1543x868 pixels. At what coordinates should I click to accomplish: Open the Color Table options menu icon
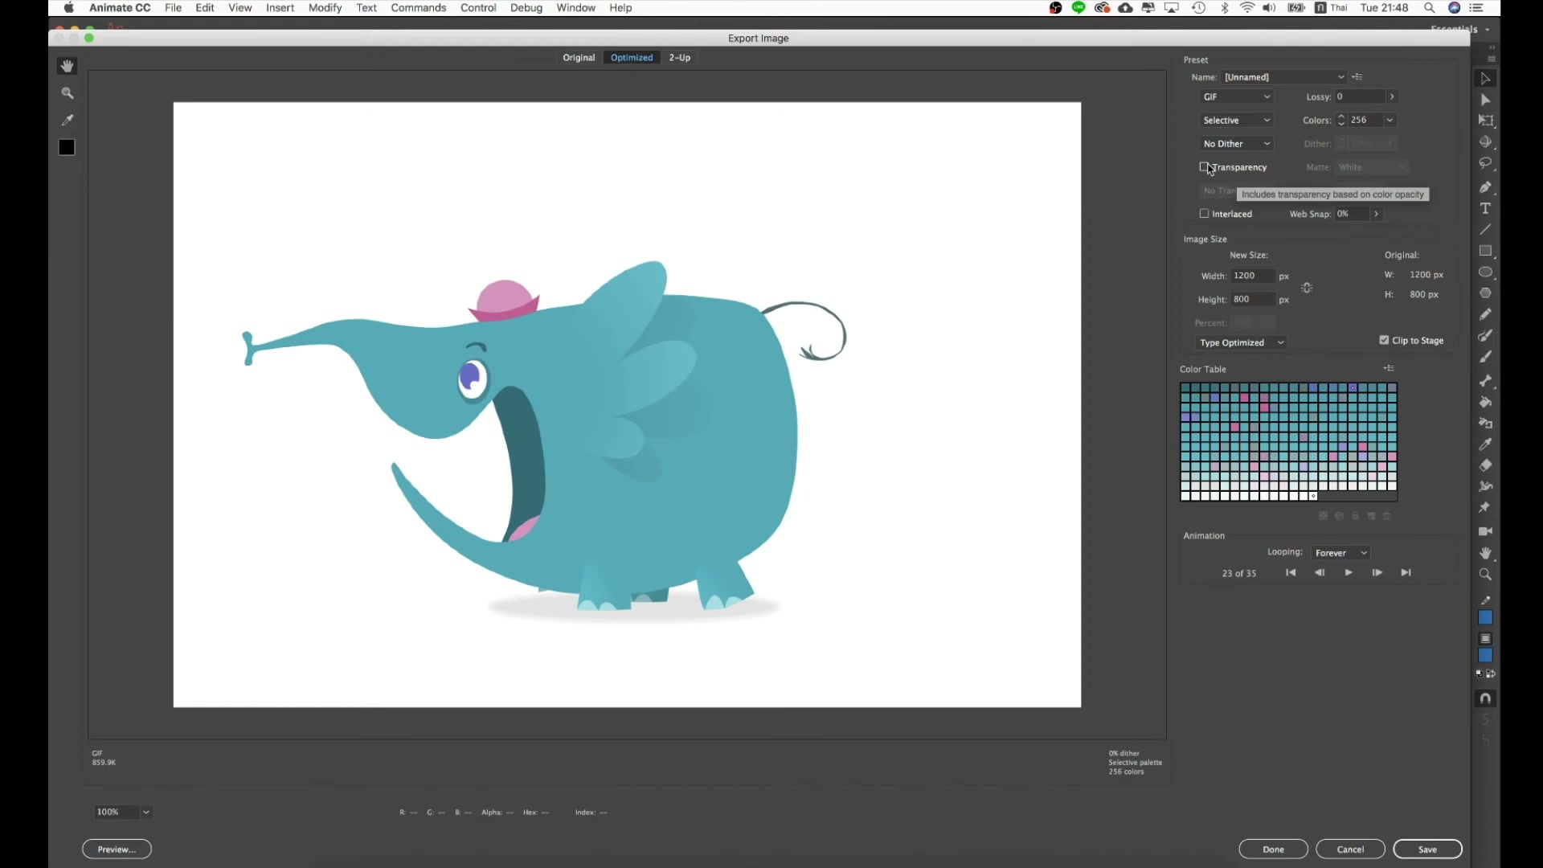1389,369
